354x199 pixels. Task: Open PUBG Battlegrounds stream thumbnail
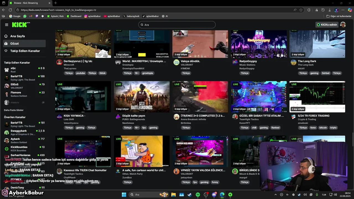(142, 97)
